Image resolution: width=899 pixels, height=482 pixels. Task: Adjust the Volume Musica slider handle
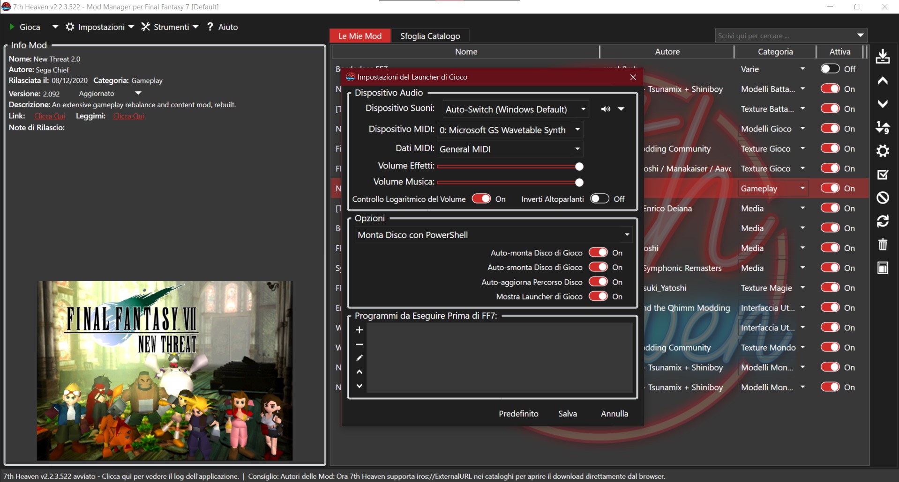[x=579, y=182]
